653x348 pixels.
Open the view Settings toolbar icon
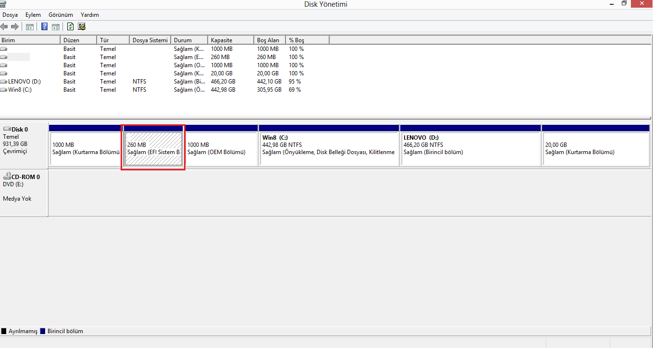(82, 26)
